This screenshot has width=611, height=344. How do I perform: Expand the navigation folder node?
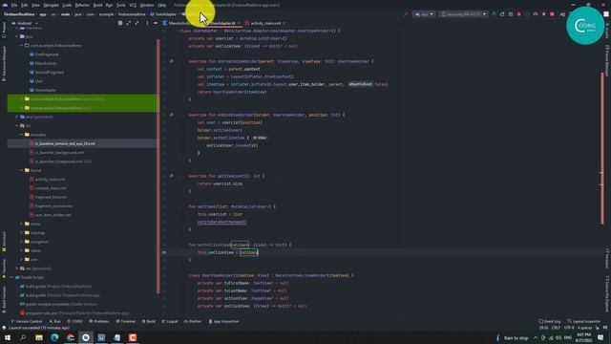click(x=21, y=242)
